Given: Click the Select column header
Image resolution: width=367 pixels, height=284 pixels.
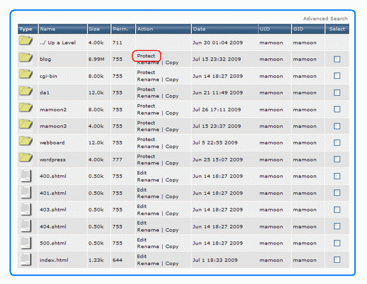Looking at the screenshot, I should coord(337,28).
